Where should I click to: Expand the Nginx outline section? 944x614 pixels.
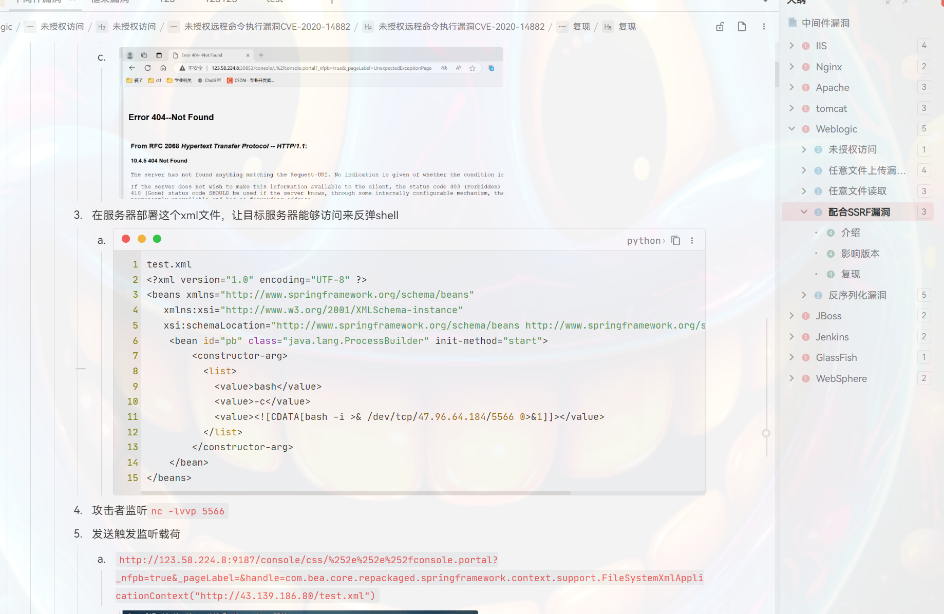[791, 67]
